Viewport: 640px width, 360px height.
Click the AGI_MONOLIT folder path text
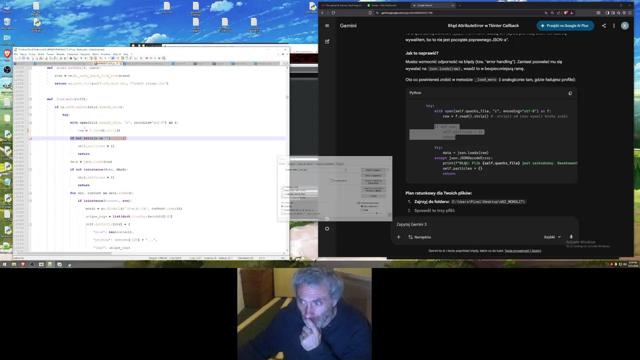pyautogui.click(x=488, y=201)
